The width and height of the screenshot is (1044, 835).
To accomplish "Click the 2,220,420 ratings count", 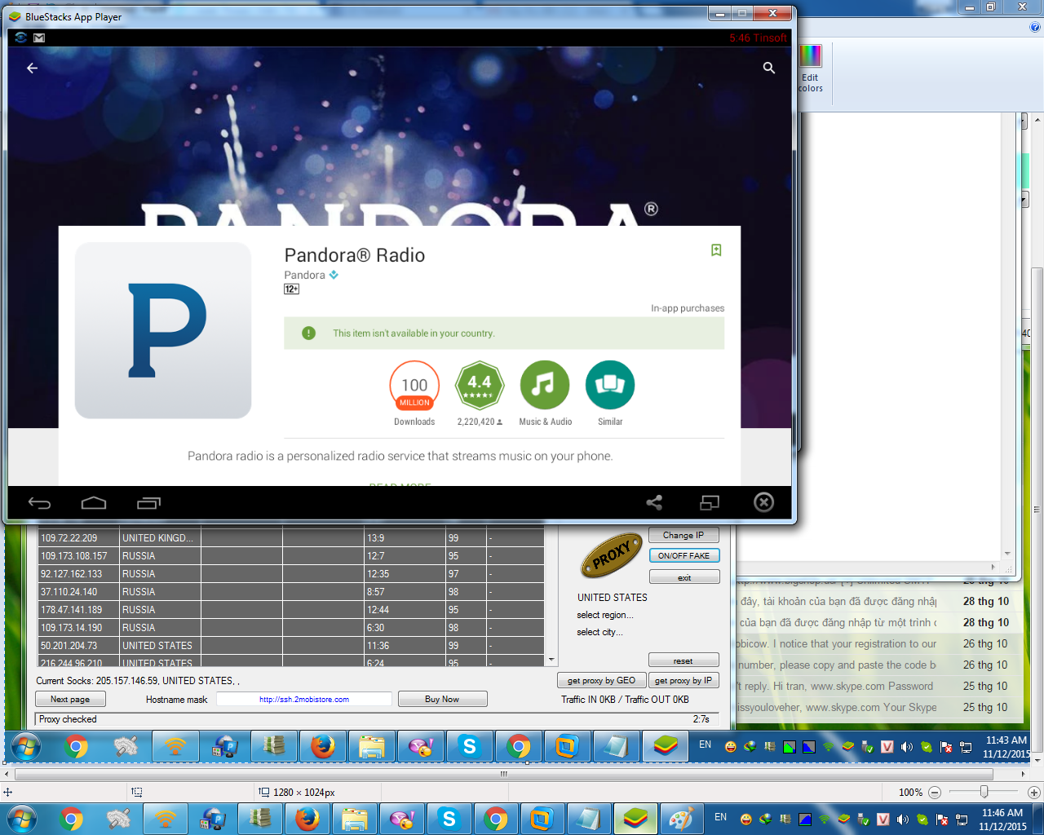I will coord(480,422).
